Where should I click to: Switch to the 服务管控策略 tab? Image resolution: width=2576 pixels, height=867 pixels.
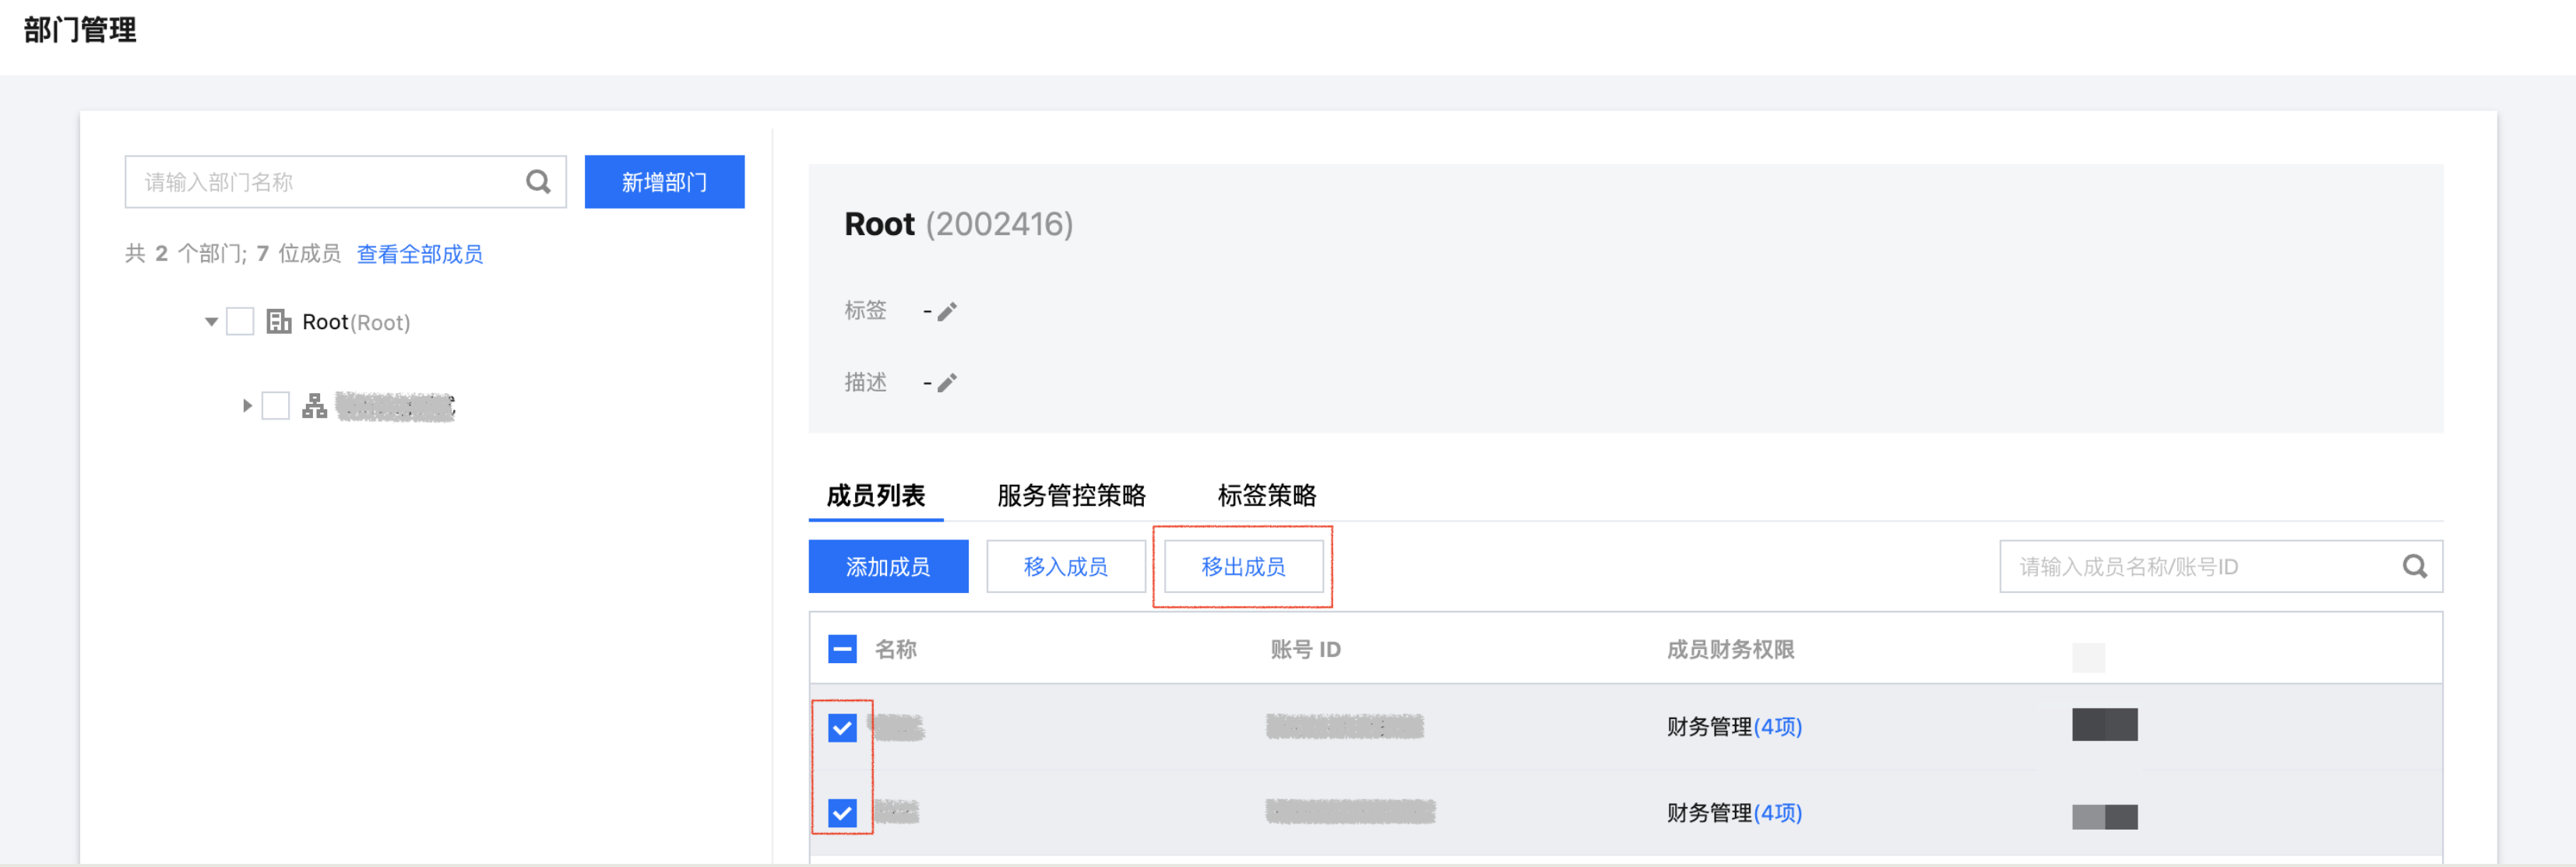(x=1071, y=496)
